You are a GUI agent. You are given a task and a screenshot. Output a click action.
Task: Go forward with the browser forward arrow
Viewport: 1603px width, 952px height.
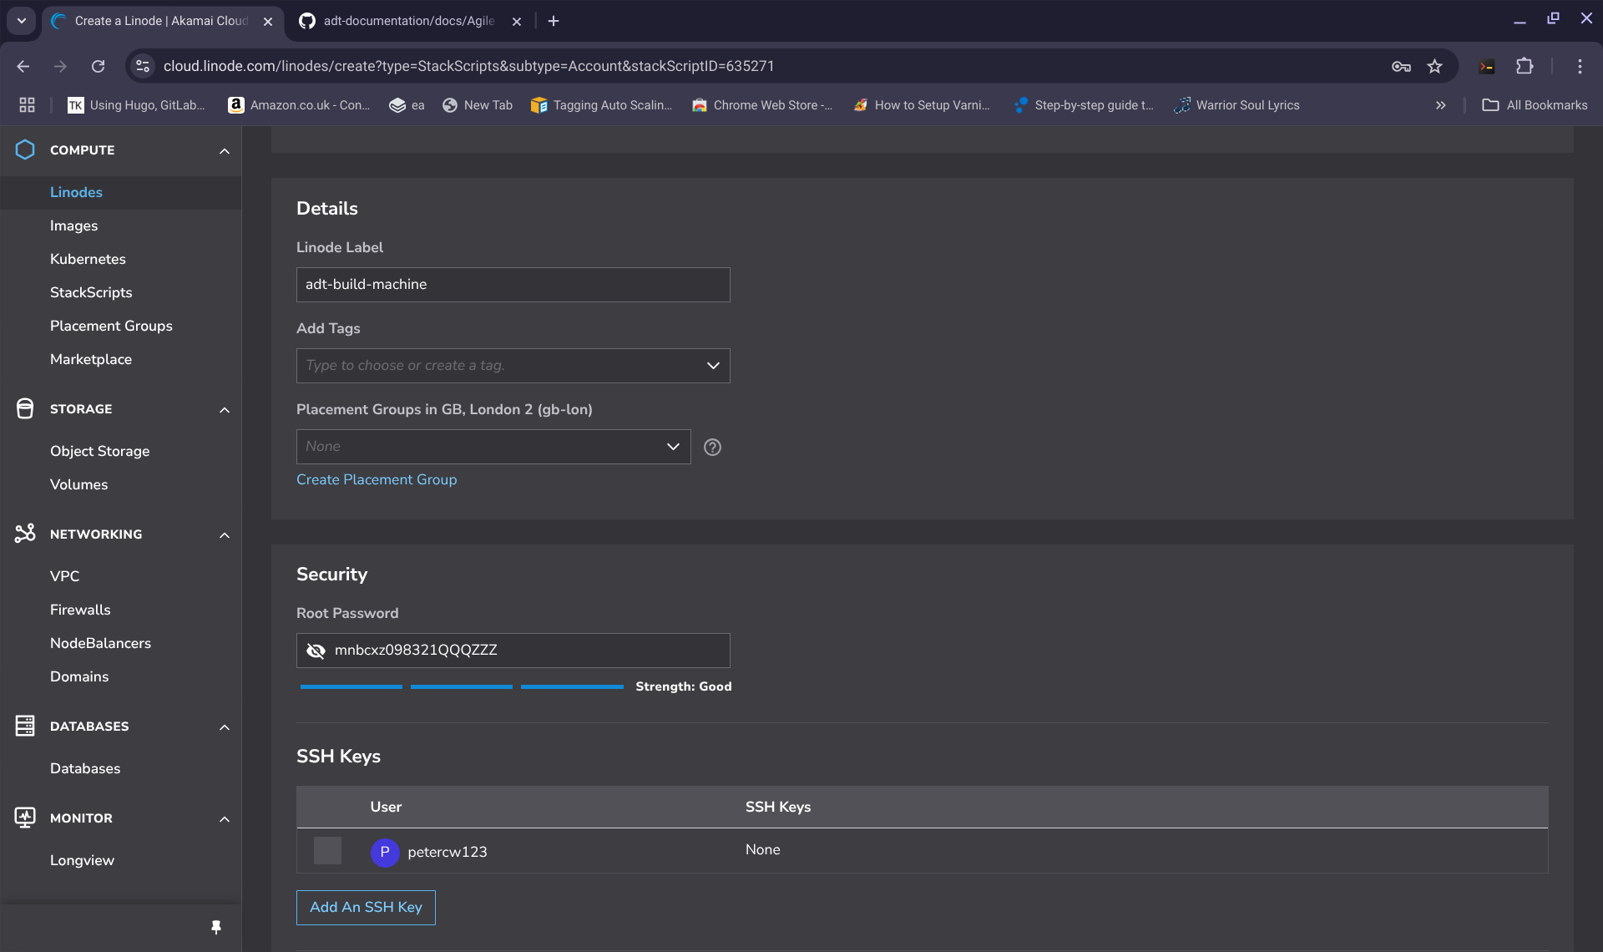pyautogui.click(x=60, y=66)
